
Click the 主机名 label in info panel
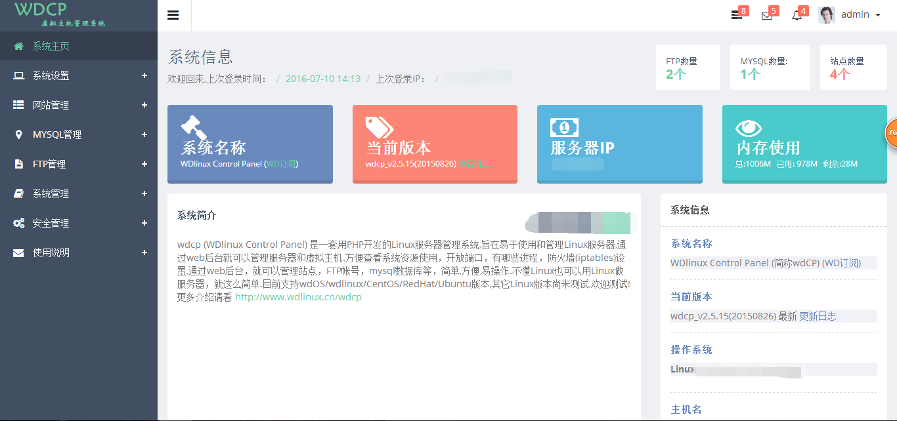pos(686,409)
